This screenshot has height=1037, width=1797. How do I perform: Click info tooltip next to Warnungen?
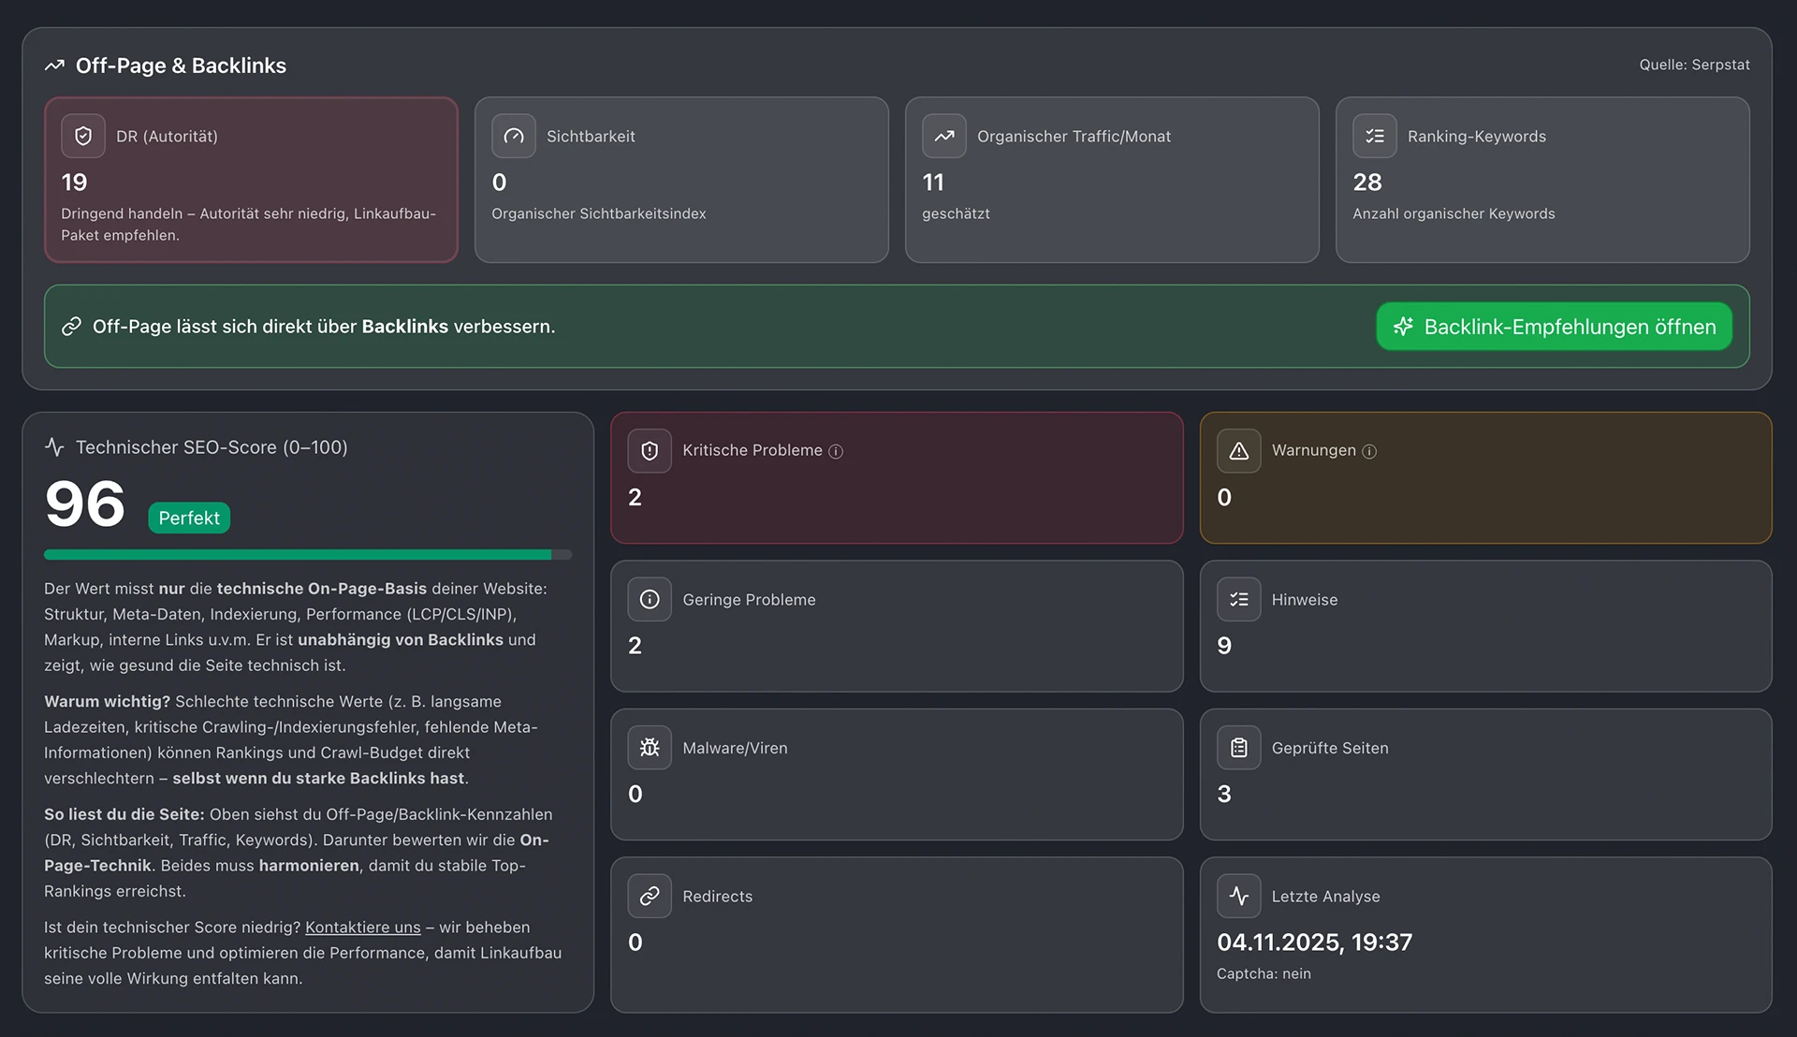(x=1369, y=451)
